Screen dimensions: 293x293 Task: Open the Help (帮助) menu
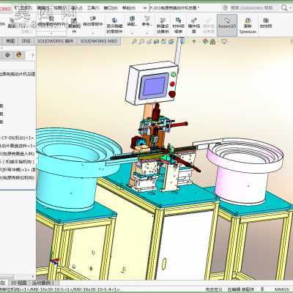[129, 8]
